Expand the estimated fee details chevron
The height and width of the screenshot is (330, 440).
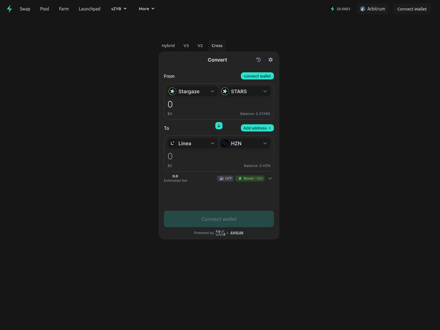click(270, 178)
